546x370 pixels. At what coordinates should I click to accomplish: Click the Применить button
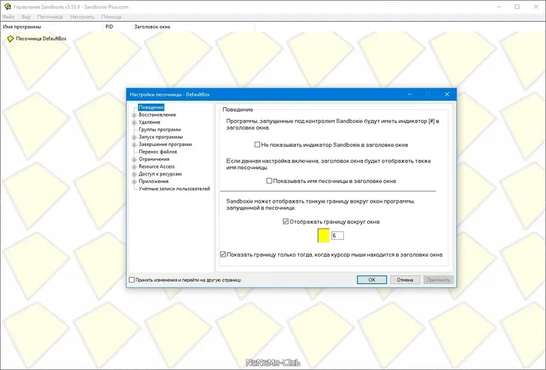438,280
